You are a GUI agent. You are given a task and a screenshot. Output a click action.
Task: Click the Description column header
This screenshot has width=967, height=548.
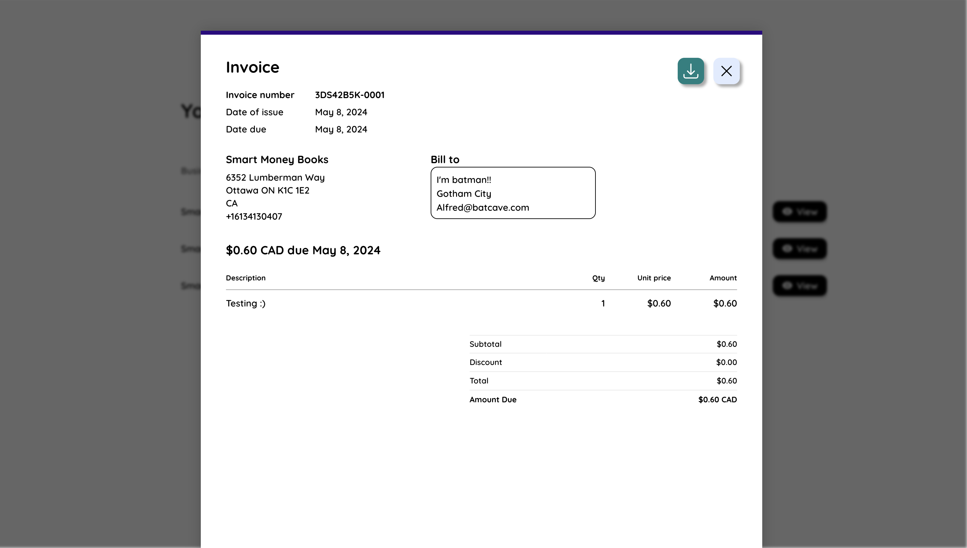pyautogui.click(x=246, y=278)
